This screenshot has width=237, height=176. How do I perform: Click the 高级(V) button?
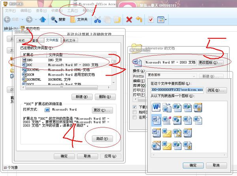pos(102,138)
